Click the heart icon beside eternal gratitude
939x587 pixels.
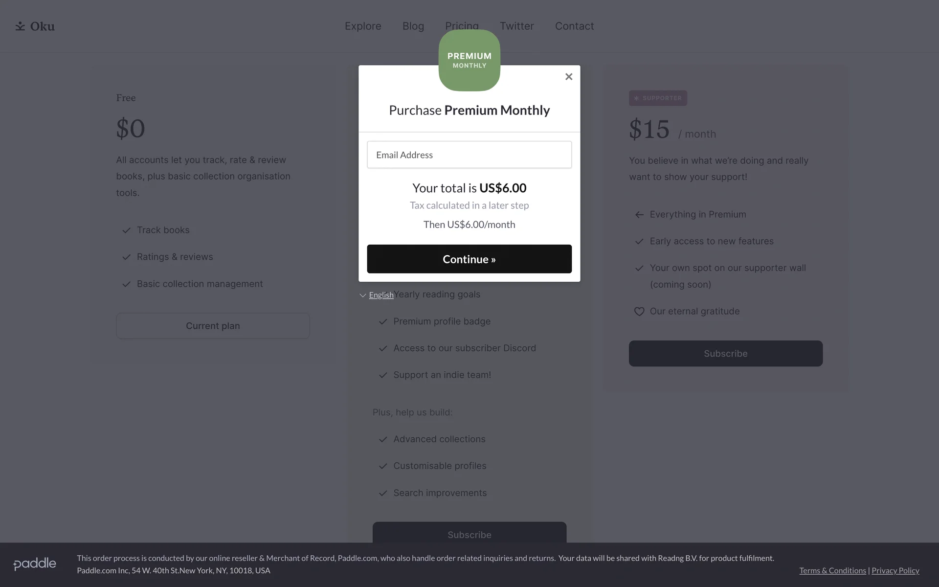click(639, 312)
